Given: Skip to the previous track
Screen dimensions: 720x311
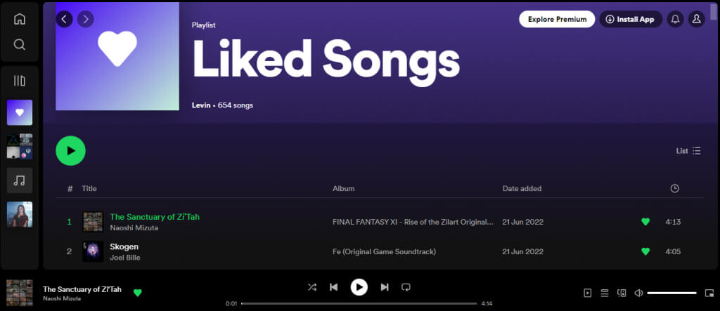Looking at the screenshot, I should [x=334, y=287].
